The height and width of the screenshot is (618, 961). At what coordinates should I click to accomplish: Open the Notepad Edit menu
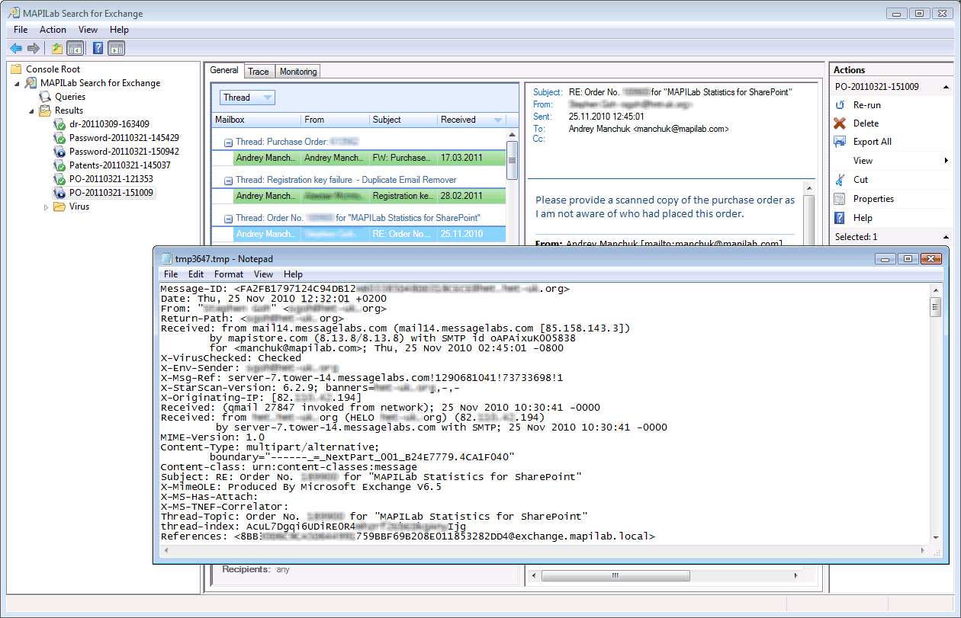pyautogui.click(x=196, y=274)
